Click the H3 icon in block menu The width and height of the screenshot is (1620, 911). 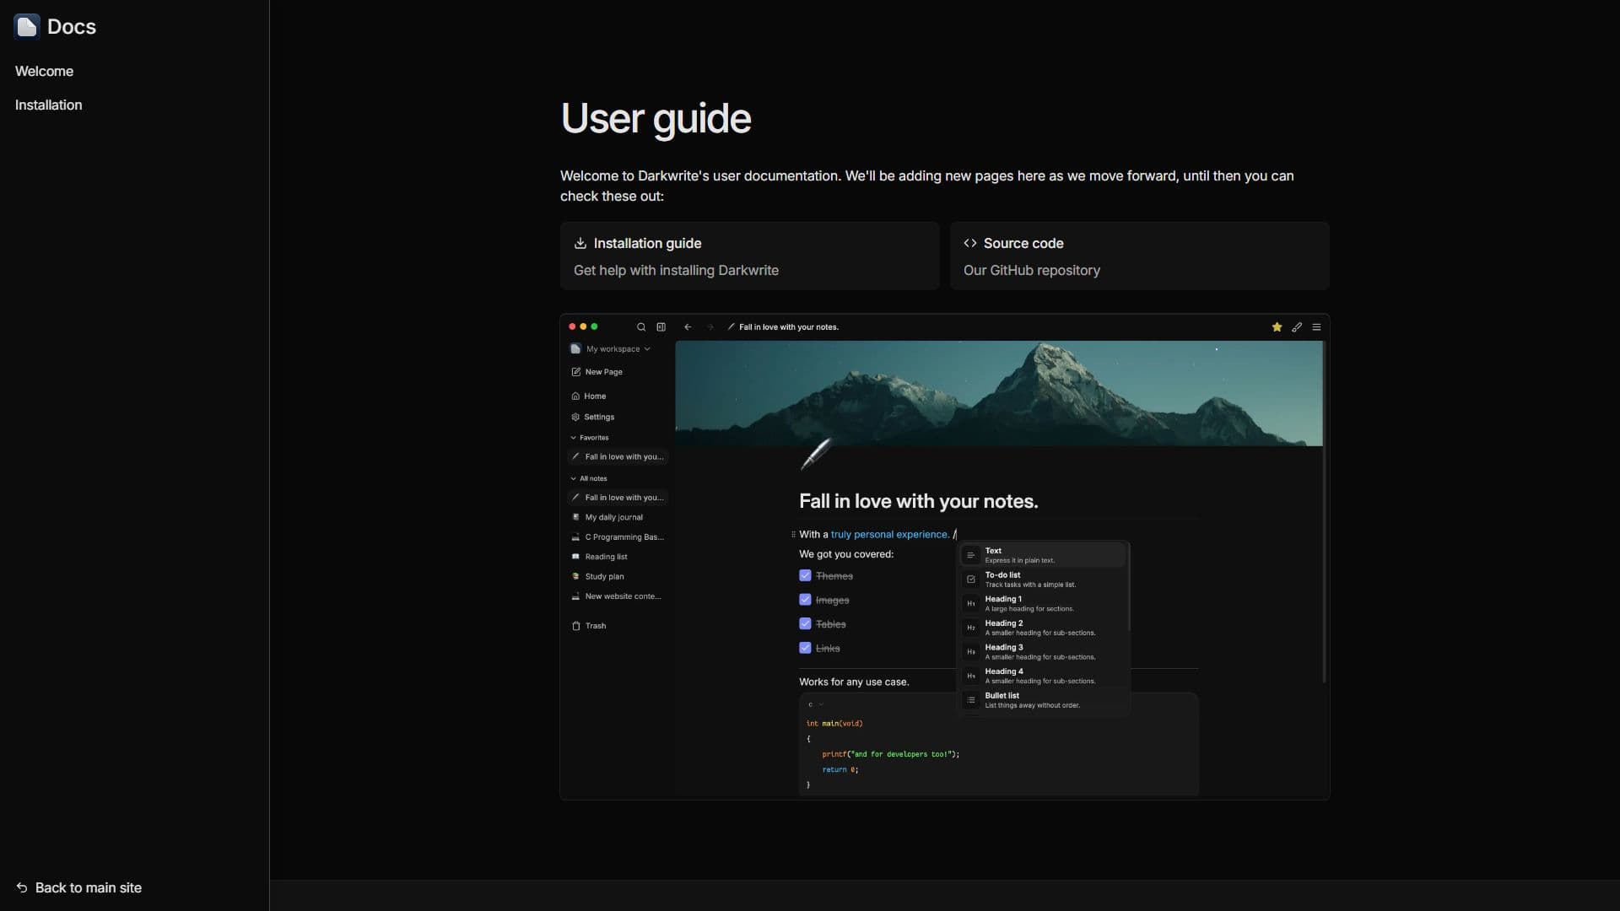[x=970, y=652]
